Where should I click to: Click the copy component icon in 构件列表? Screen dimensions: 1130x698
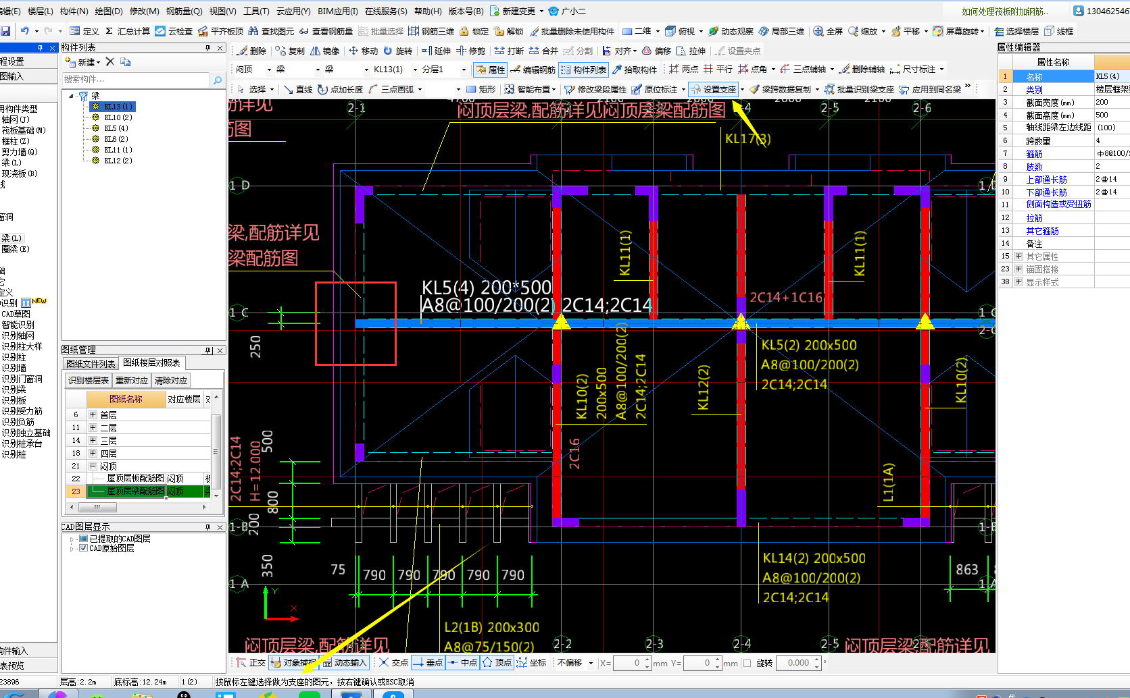(125, 61)
